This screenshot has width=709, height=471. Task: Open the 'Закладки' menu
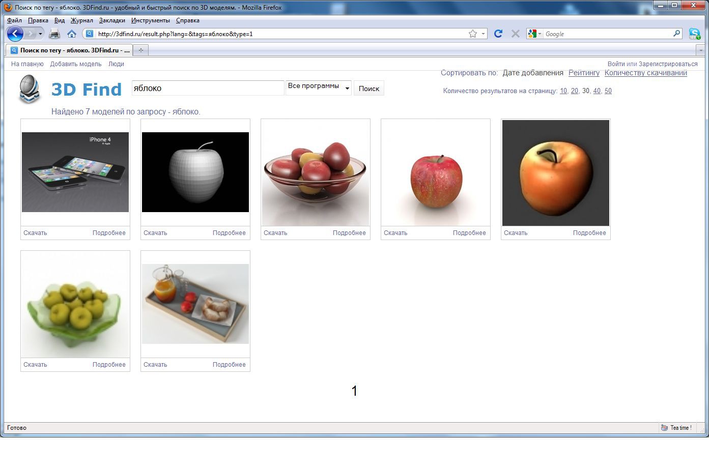(x=112, y=20)
